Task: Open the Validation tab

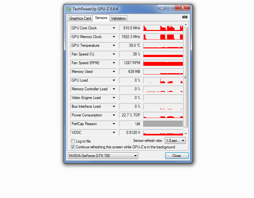Action: (x=118, y=18)
